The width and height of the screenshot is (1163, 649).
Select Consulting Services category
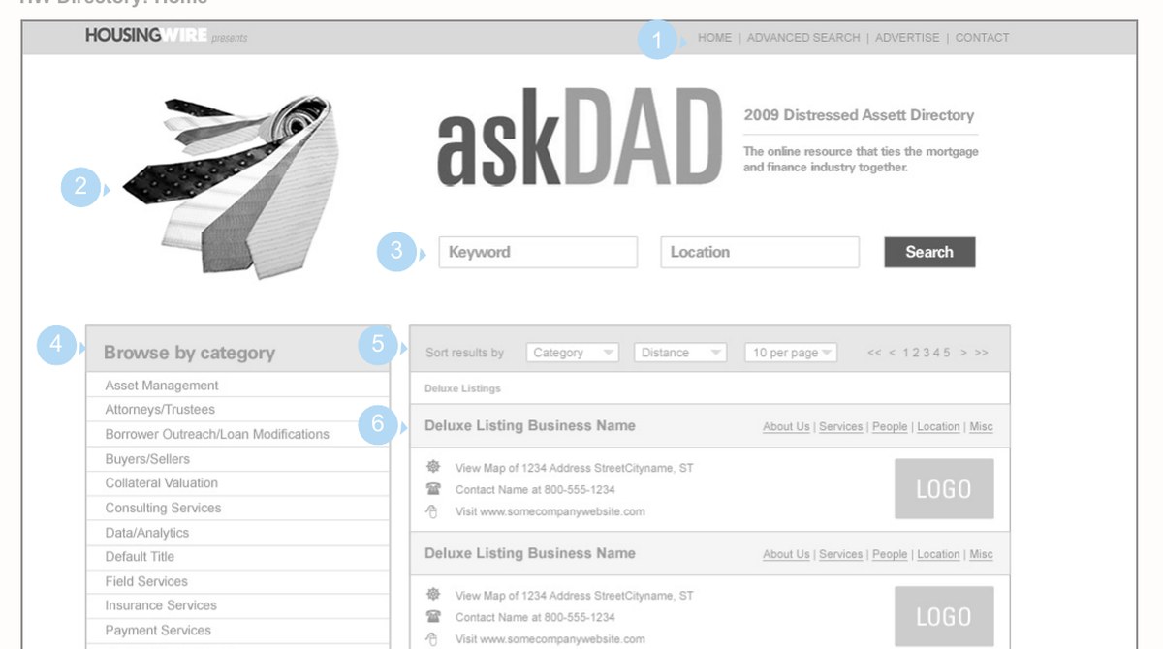[237, 508]
